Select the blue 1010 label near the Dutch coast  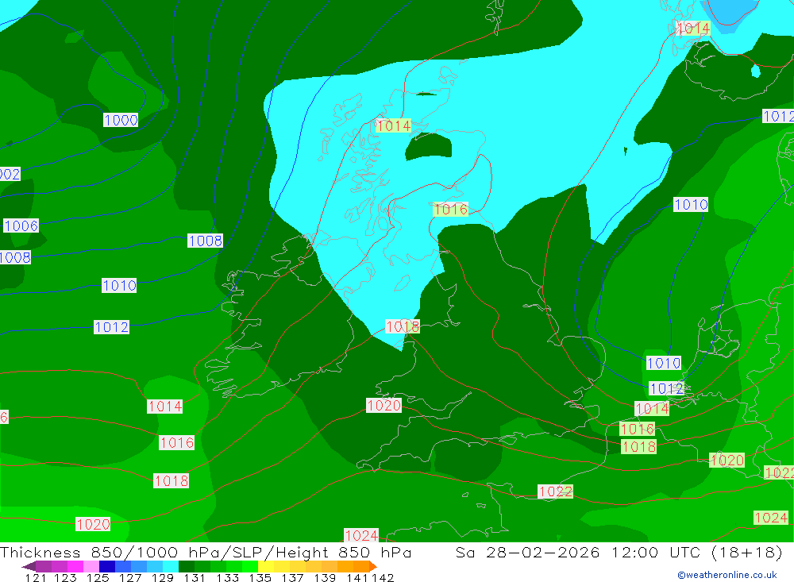663,363
